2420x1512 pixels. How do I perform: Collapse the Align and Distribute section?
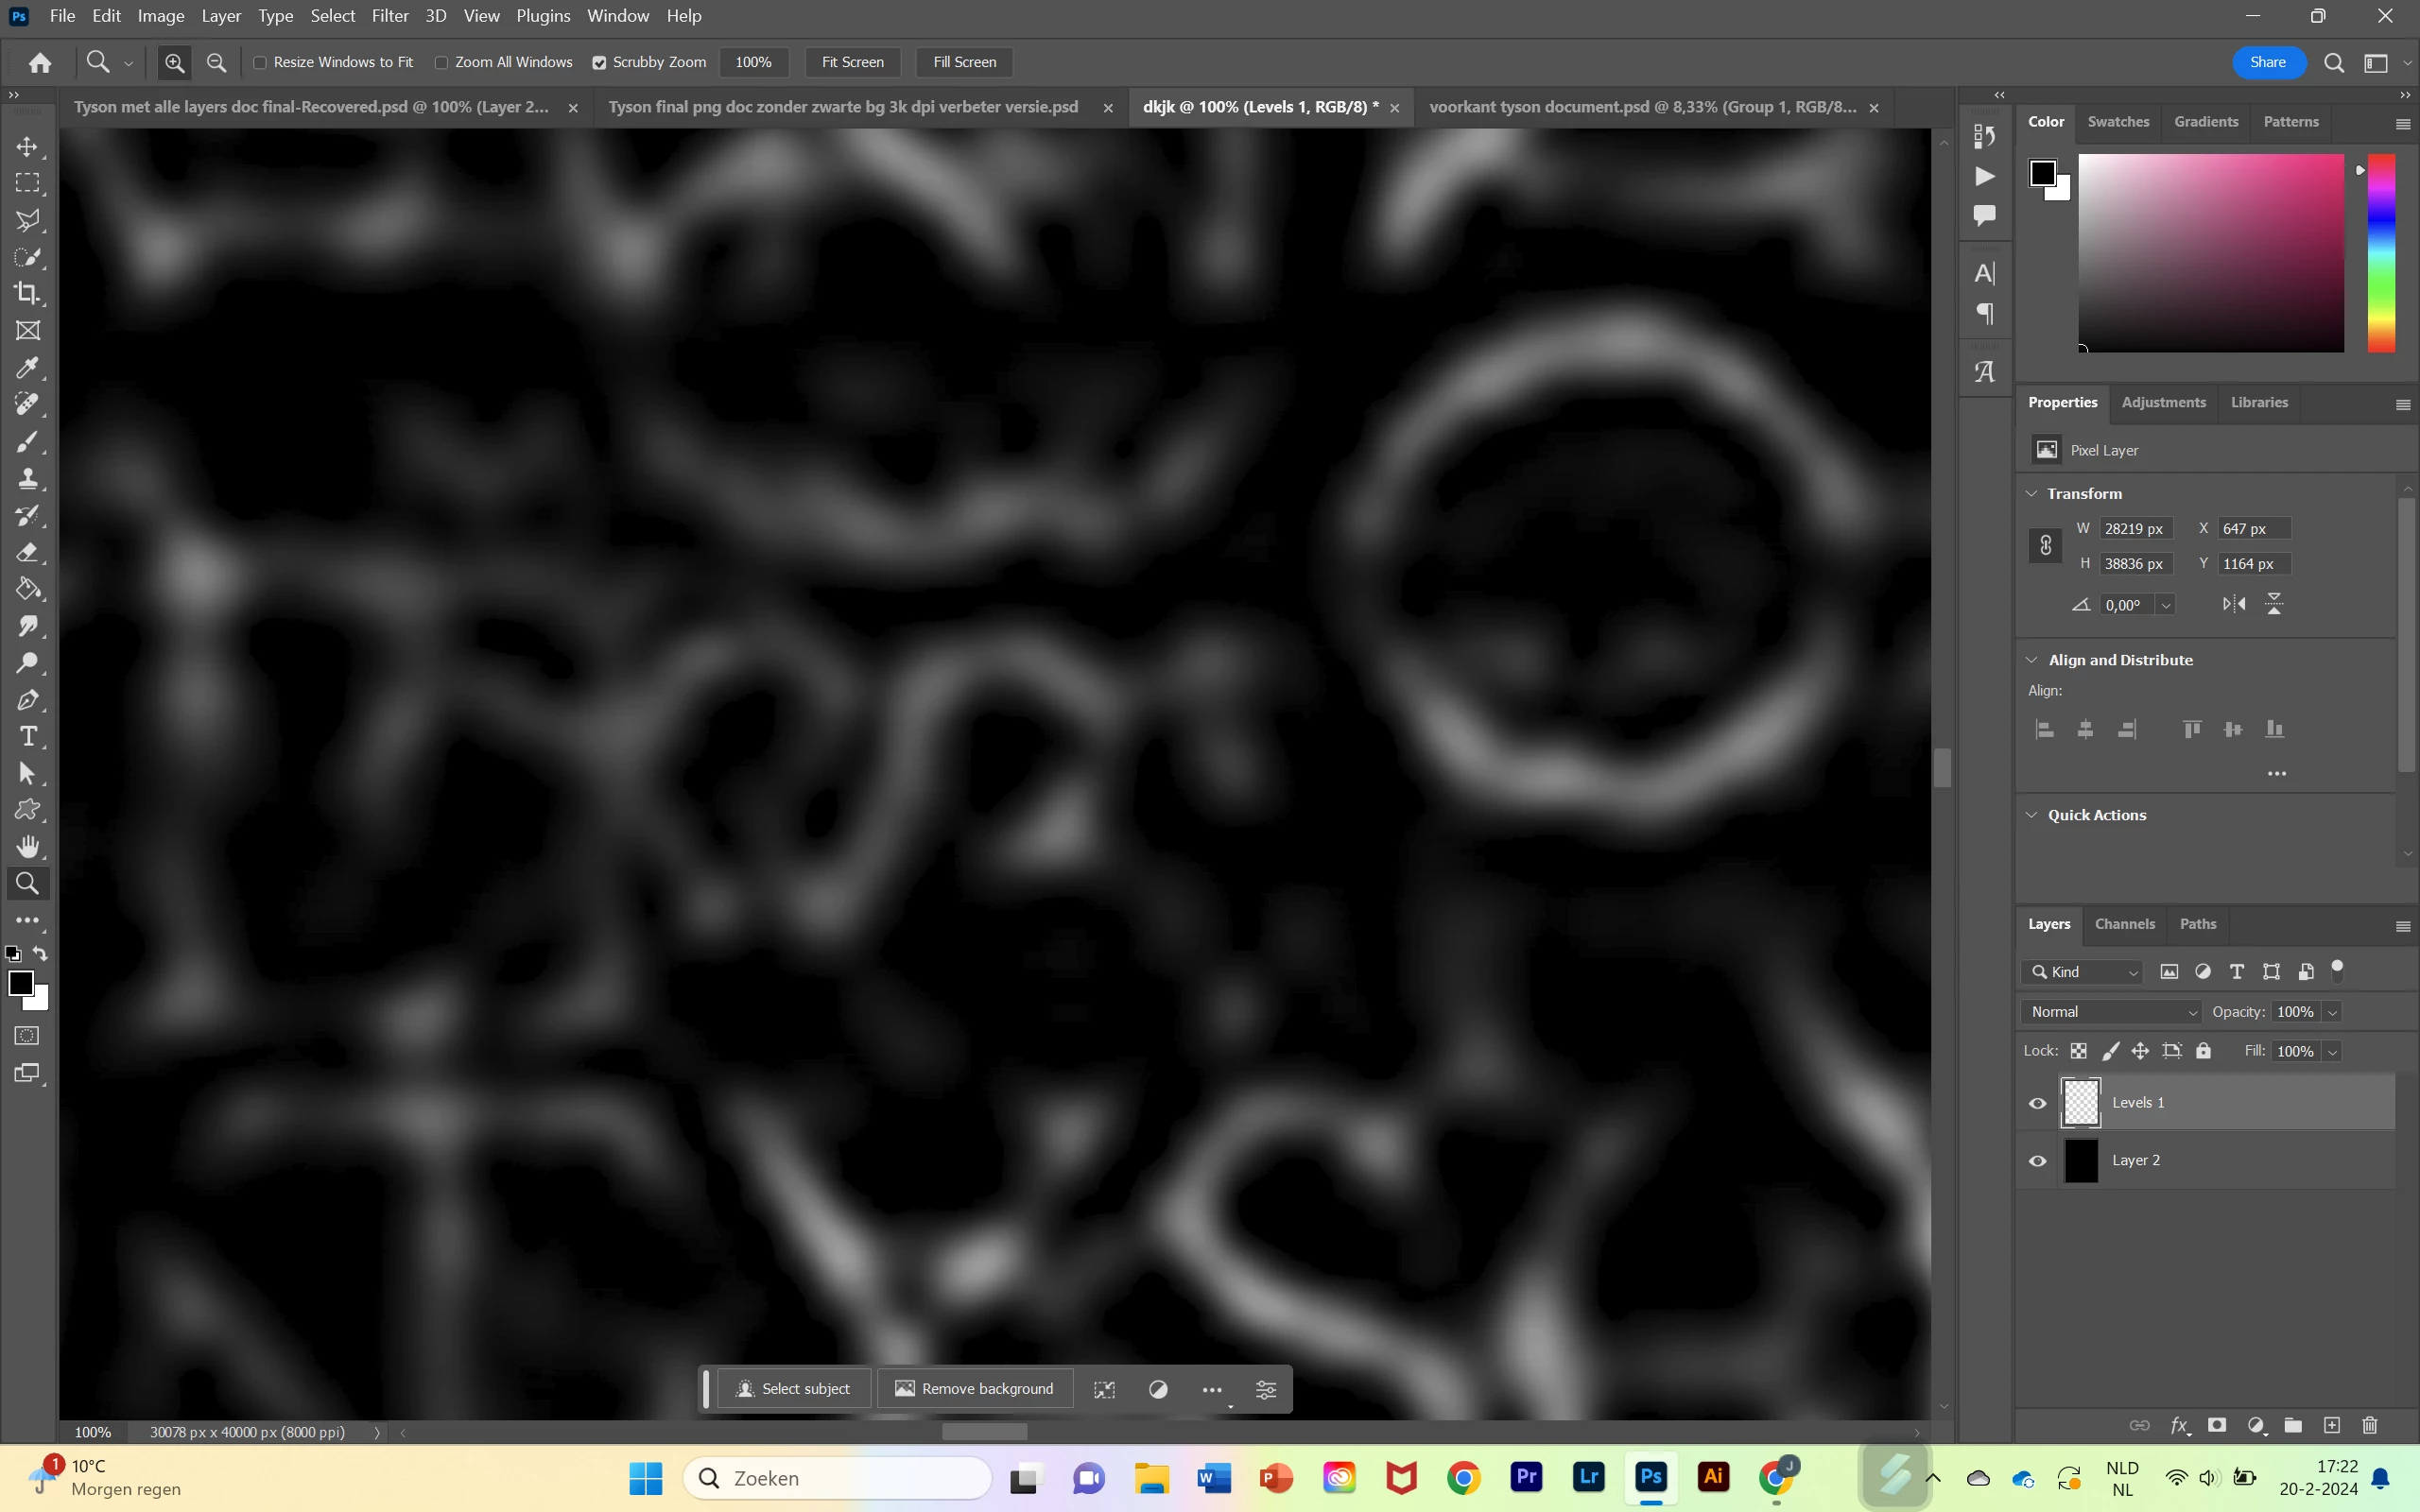(x=2031, y=660)
